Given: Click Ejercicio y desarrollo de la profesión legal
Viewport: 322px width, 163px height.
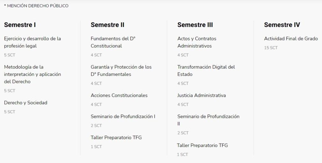Looking at the screenshot, I should tap(32, 42).
